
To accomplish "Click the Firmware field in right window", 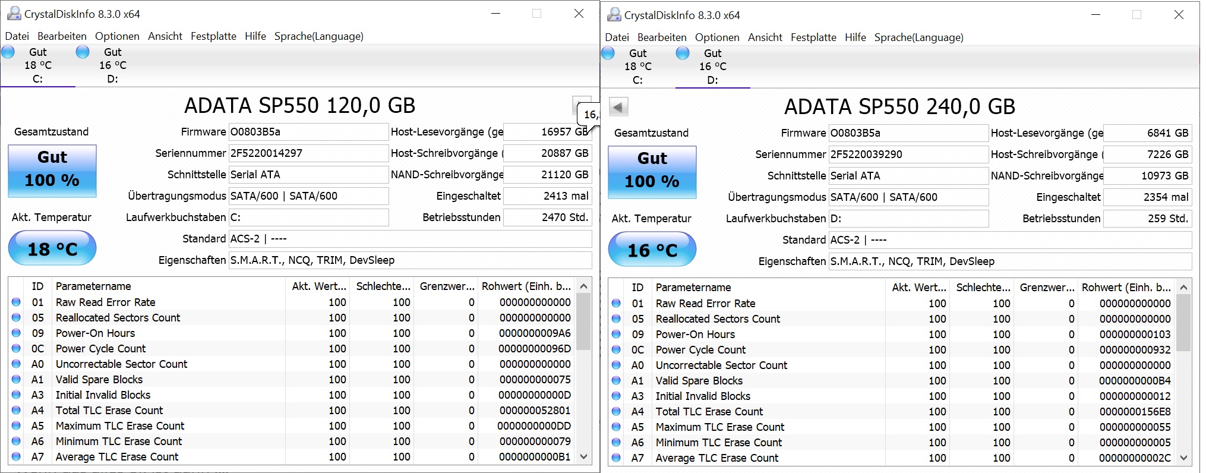I will [x=908, y=133].
